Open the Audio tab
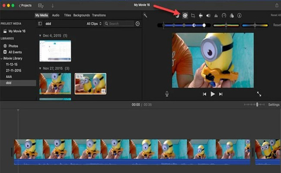This screenshot has height=173, width=281. 56,15
